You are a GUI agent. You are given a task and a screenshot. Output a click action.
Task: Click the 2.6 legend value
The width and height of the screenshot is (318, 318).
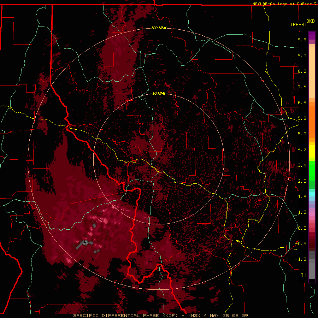(302, 181)
